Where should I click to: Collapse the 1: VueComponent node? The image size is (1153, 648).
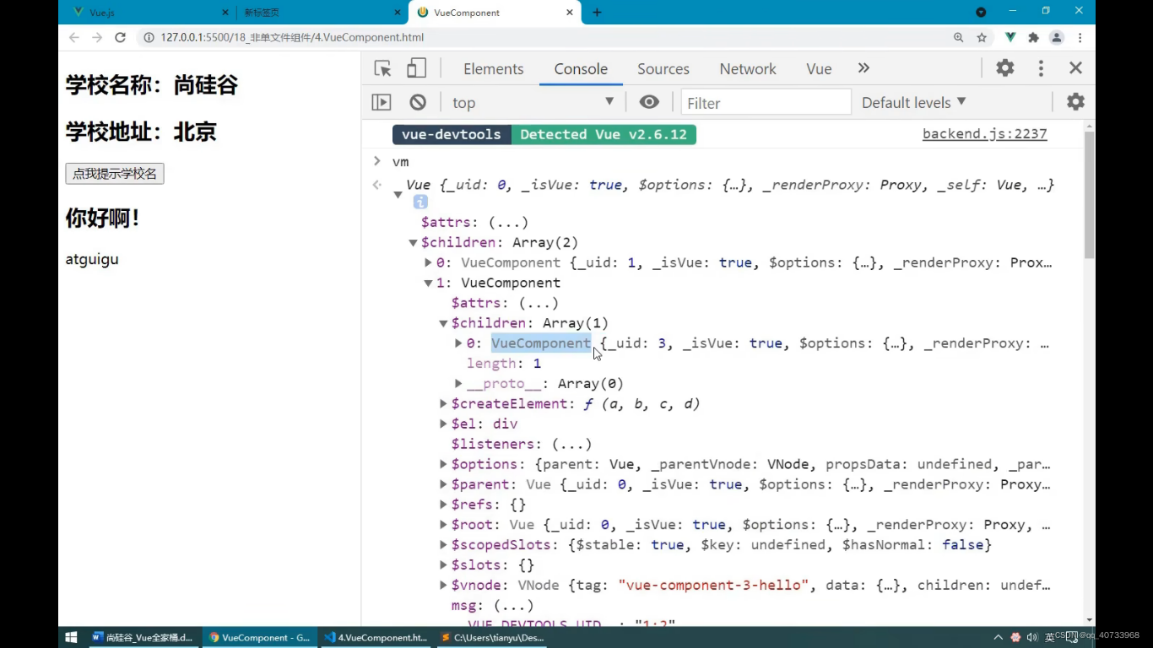coord(428,283)
